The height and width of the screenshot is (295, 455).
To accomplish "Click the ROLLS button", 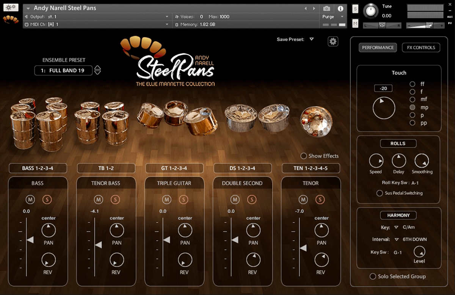I will (398, 144).
